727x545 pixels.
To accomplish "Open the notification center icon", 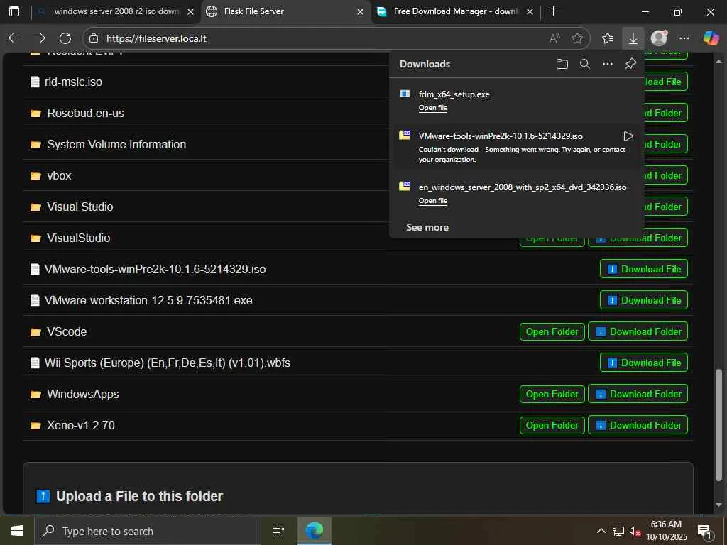I will (704, 532).
